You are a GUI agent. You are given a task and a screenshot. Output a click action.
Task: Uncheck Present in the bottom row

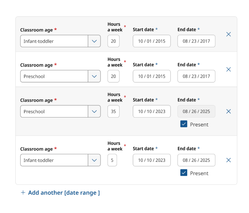point(184,173)
